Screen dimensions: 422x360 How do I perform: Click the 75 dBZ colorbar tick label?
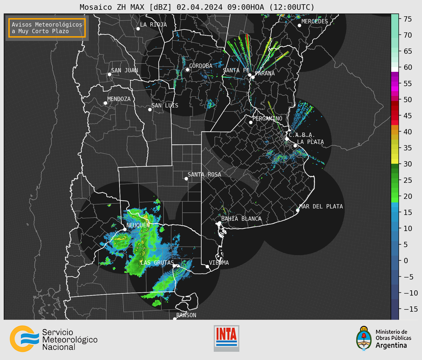408,19
